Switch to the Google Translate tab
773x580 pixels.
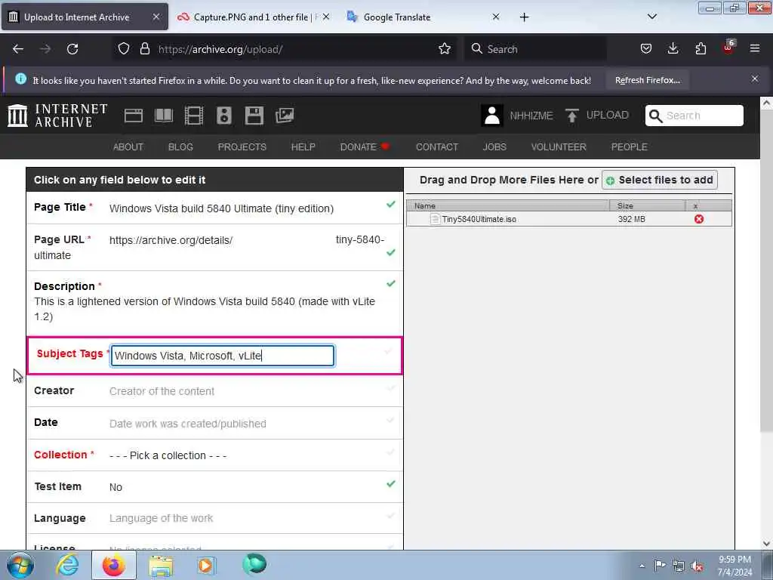[423, 17]
